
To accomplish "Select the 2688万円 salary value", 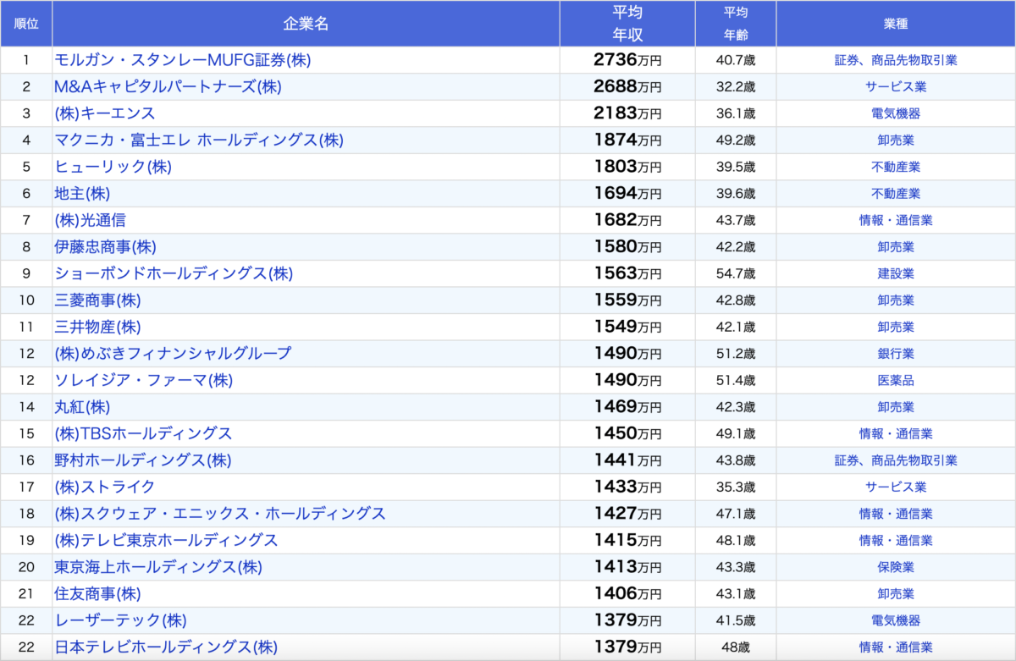I will click(627, 86).
